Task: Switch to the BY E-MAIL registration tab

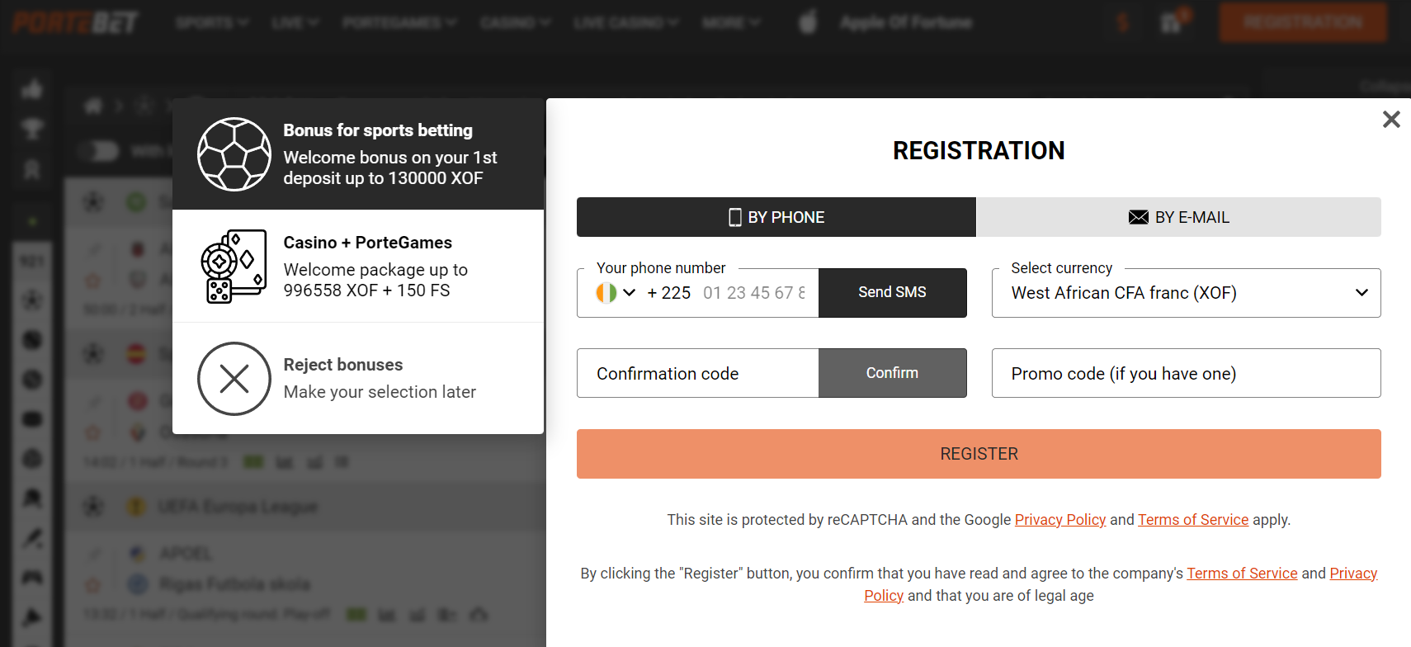Action: coord(1178,217)
